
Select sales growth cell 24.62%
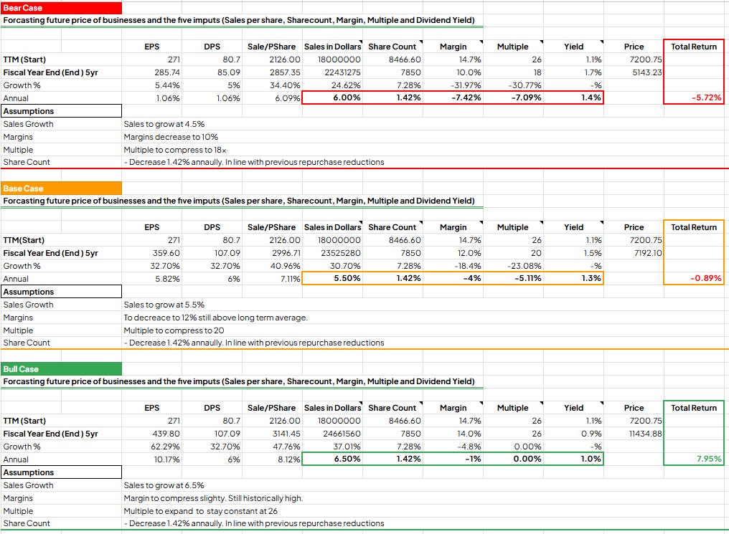point(346,85)
